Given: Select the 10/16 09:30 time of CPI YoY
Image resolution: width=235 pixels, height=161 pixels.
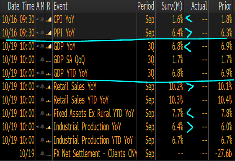Looking at the screenshot, I should 18,20.
